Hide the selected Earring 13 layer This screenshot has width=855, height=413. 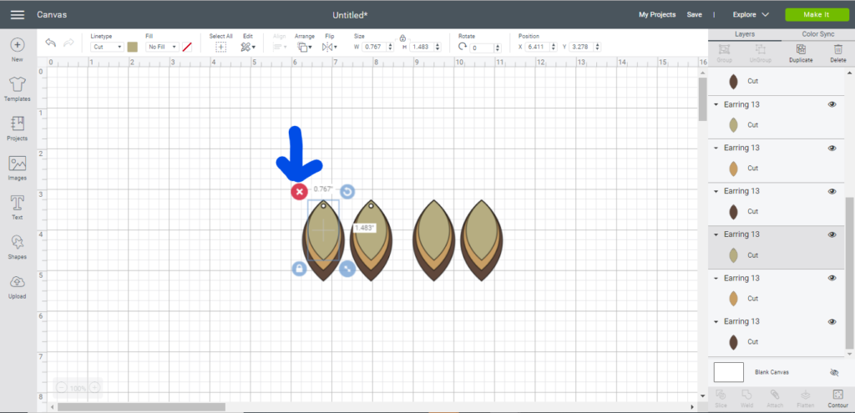[832, 234]
